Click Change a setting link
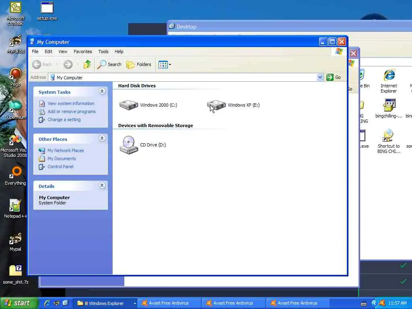The width and height of the screenshot is (412, 309). (x=64, y=119)
